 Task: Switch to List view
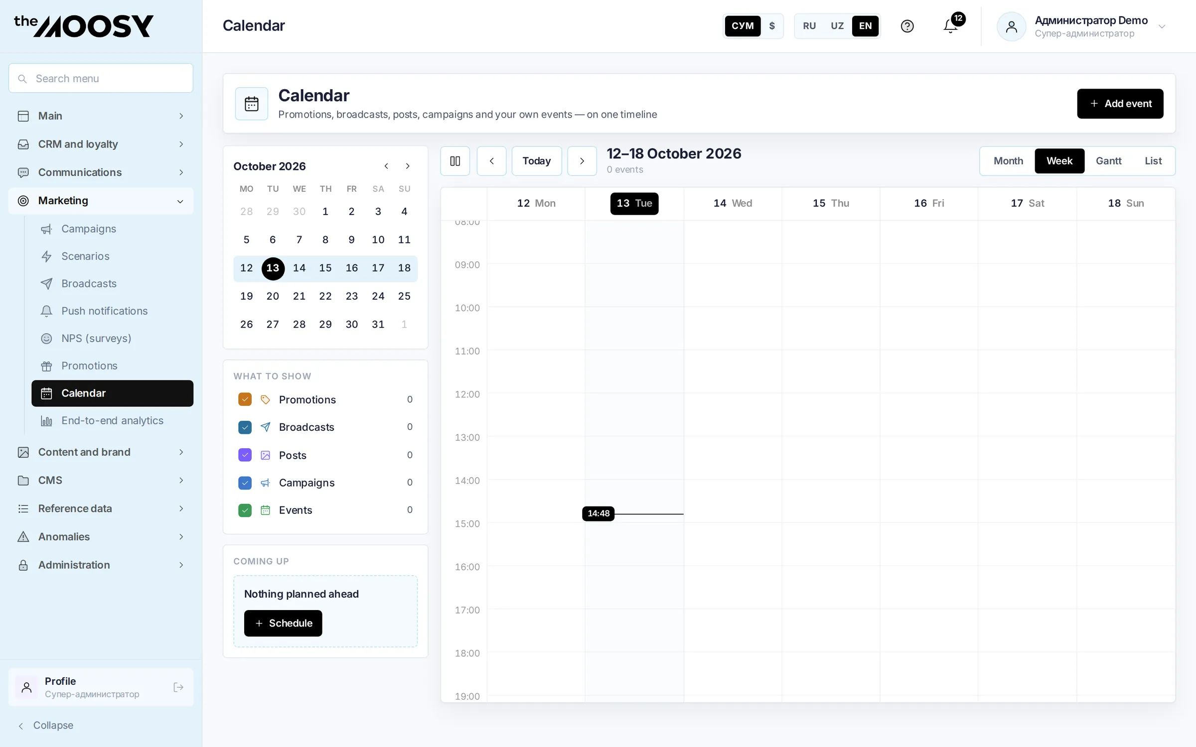[x=1153, y=161]
